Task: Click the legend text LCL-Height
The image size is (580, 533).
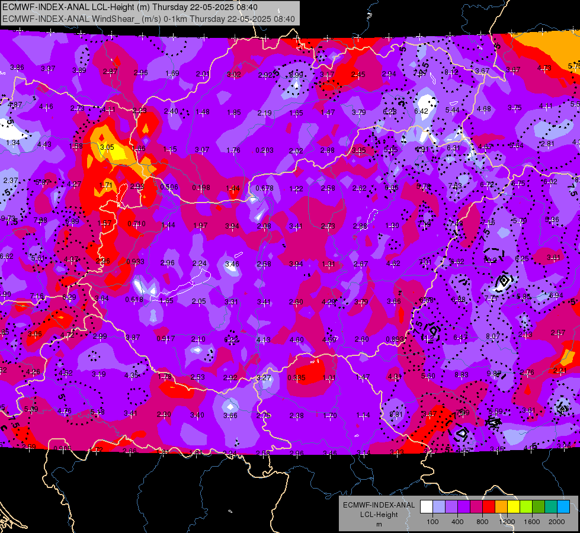Action: (379, 515)
